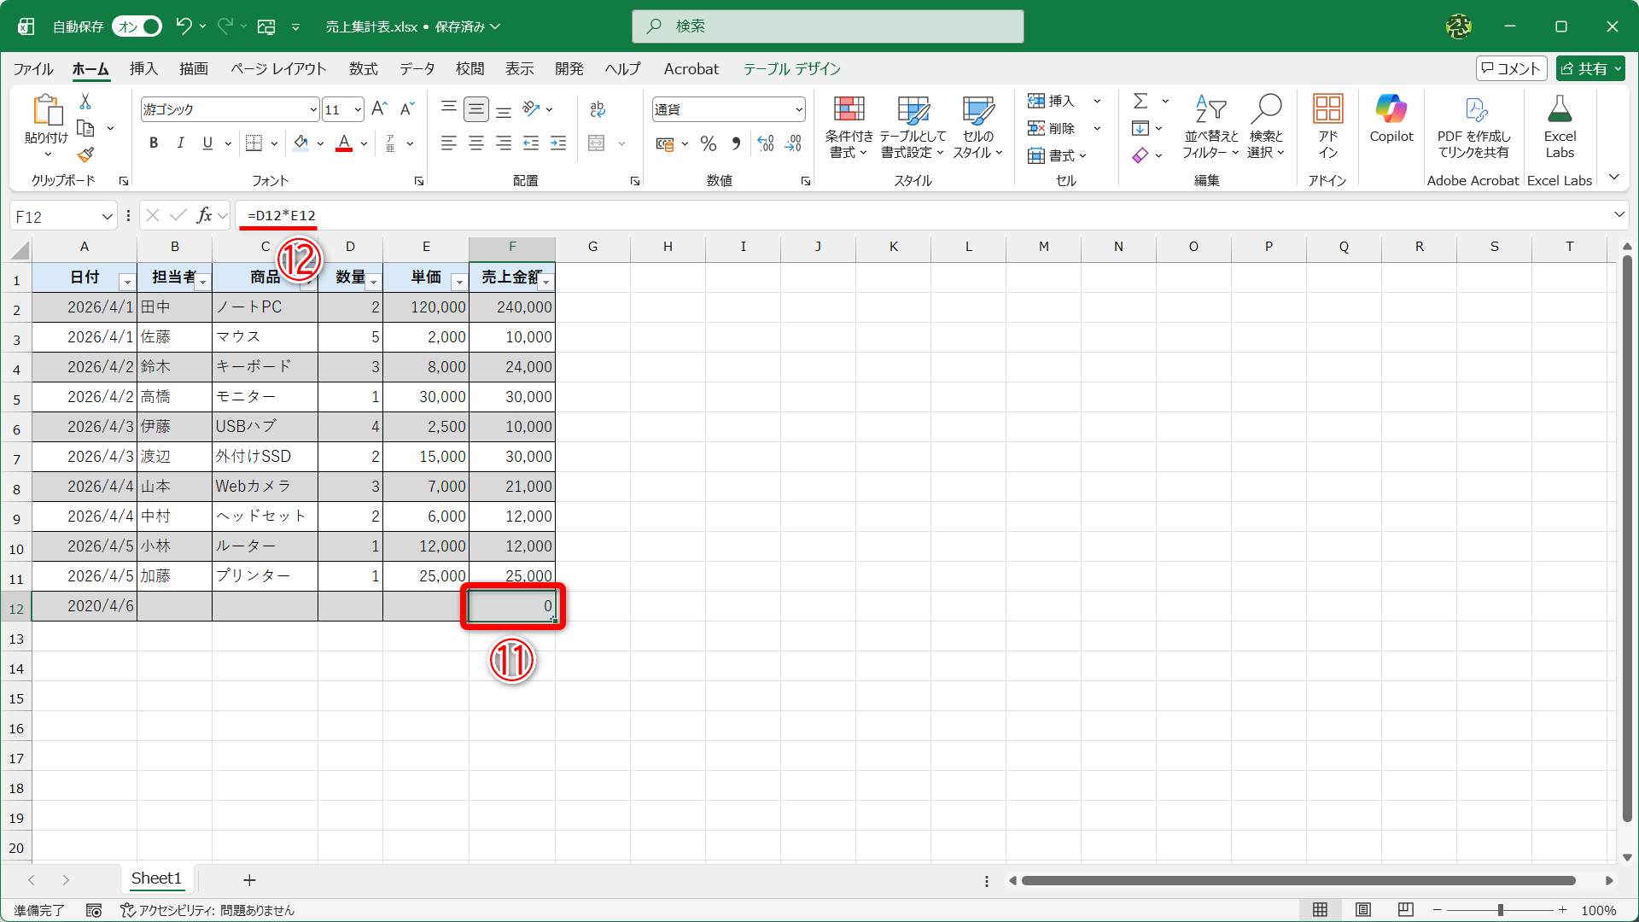Expand the number format combo box
1639x922 pixels.
(799, 109)
